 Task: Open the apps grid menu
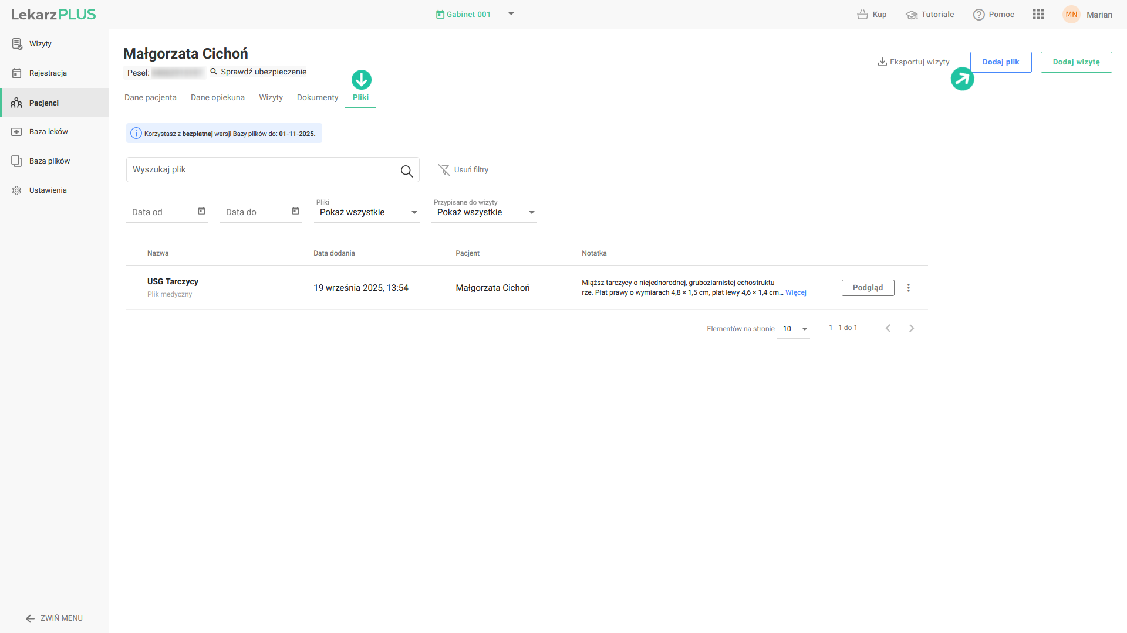click(1038, 14)
